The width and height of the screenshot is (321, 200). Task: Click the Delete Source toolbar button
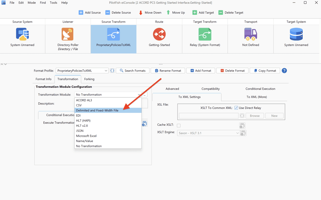tap(118, 13)
